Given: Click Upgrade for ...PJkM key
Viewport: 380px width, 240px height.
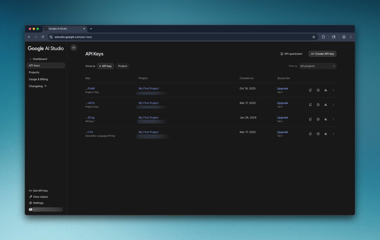Looking at the screenshot, I should [x=282, y=88].
